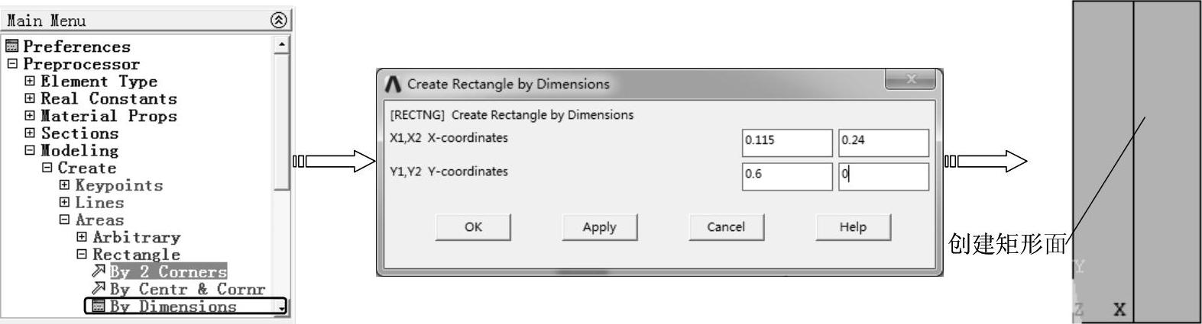The width and height of the screenshot is (1202, 324).
Task: Collapse the Rectangle tree branch
Action: (x=82, y=255)
